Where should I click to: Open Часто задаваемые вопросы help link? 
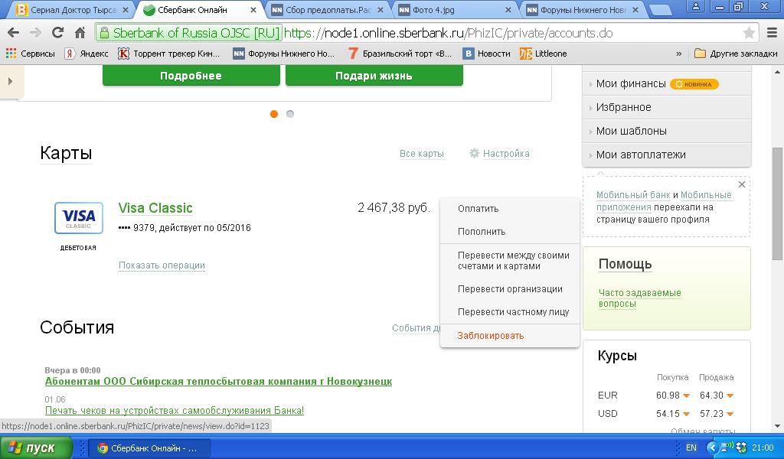639,298
